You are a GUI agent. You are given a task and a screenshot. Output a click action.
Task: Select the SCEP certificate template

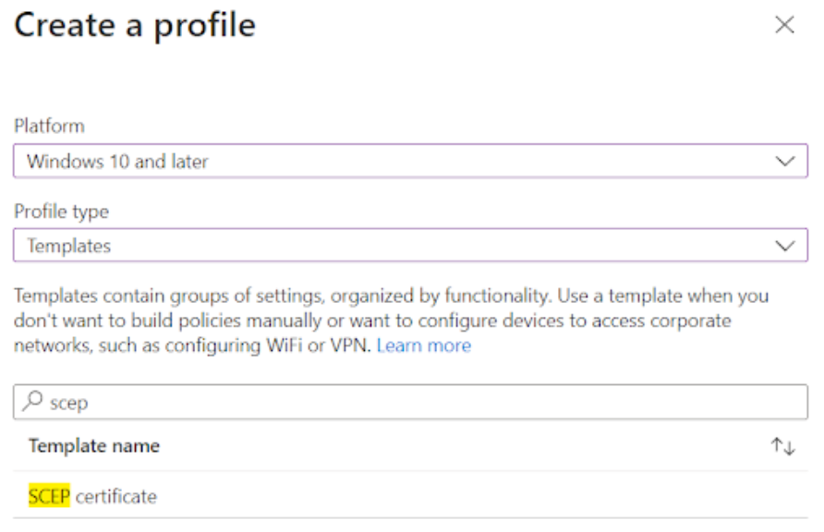tap(410, 495)
